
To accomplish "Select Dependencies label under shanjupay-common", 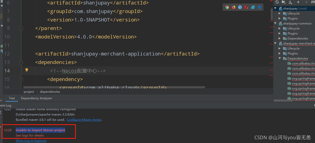I will click(x=298, y=38).
